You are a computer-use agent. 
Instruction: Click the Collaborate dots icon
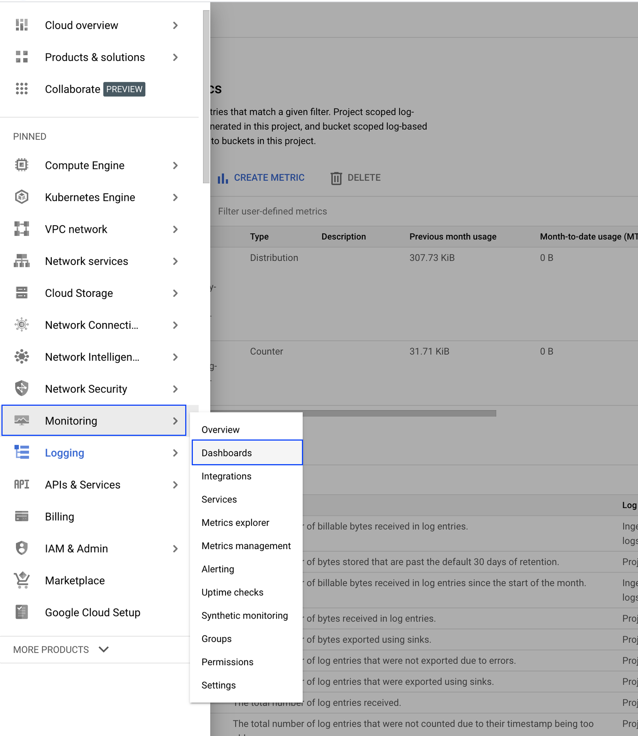(x=22, y=89)
